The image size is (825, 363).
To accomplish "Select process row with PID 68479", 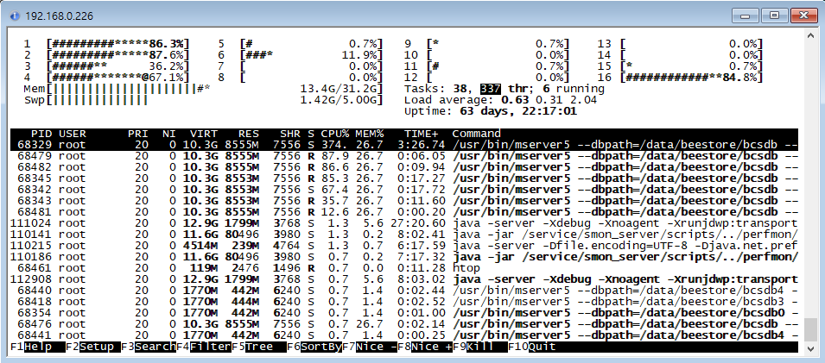I will tap(404, 156).
